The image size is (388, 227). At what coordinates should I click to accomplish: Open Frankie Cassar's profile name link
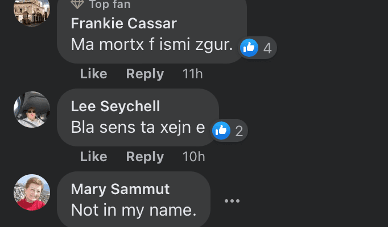(123, 23)
